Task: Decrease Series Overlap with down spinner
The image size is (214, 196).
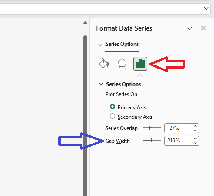Action: click(195, 130)
